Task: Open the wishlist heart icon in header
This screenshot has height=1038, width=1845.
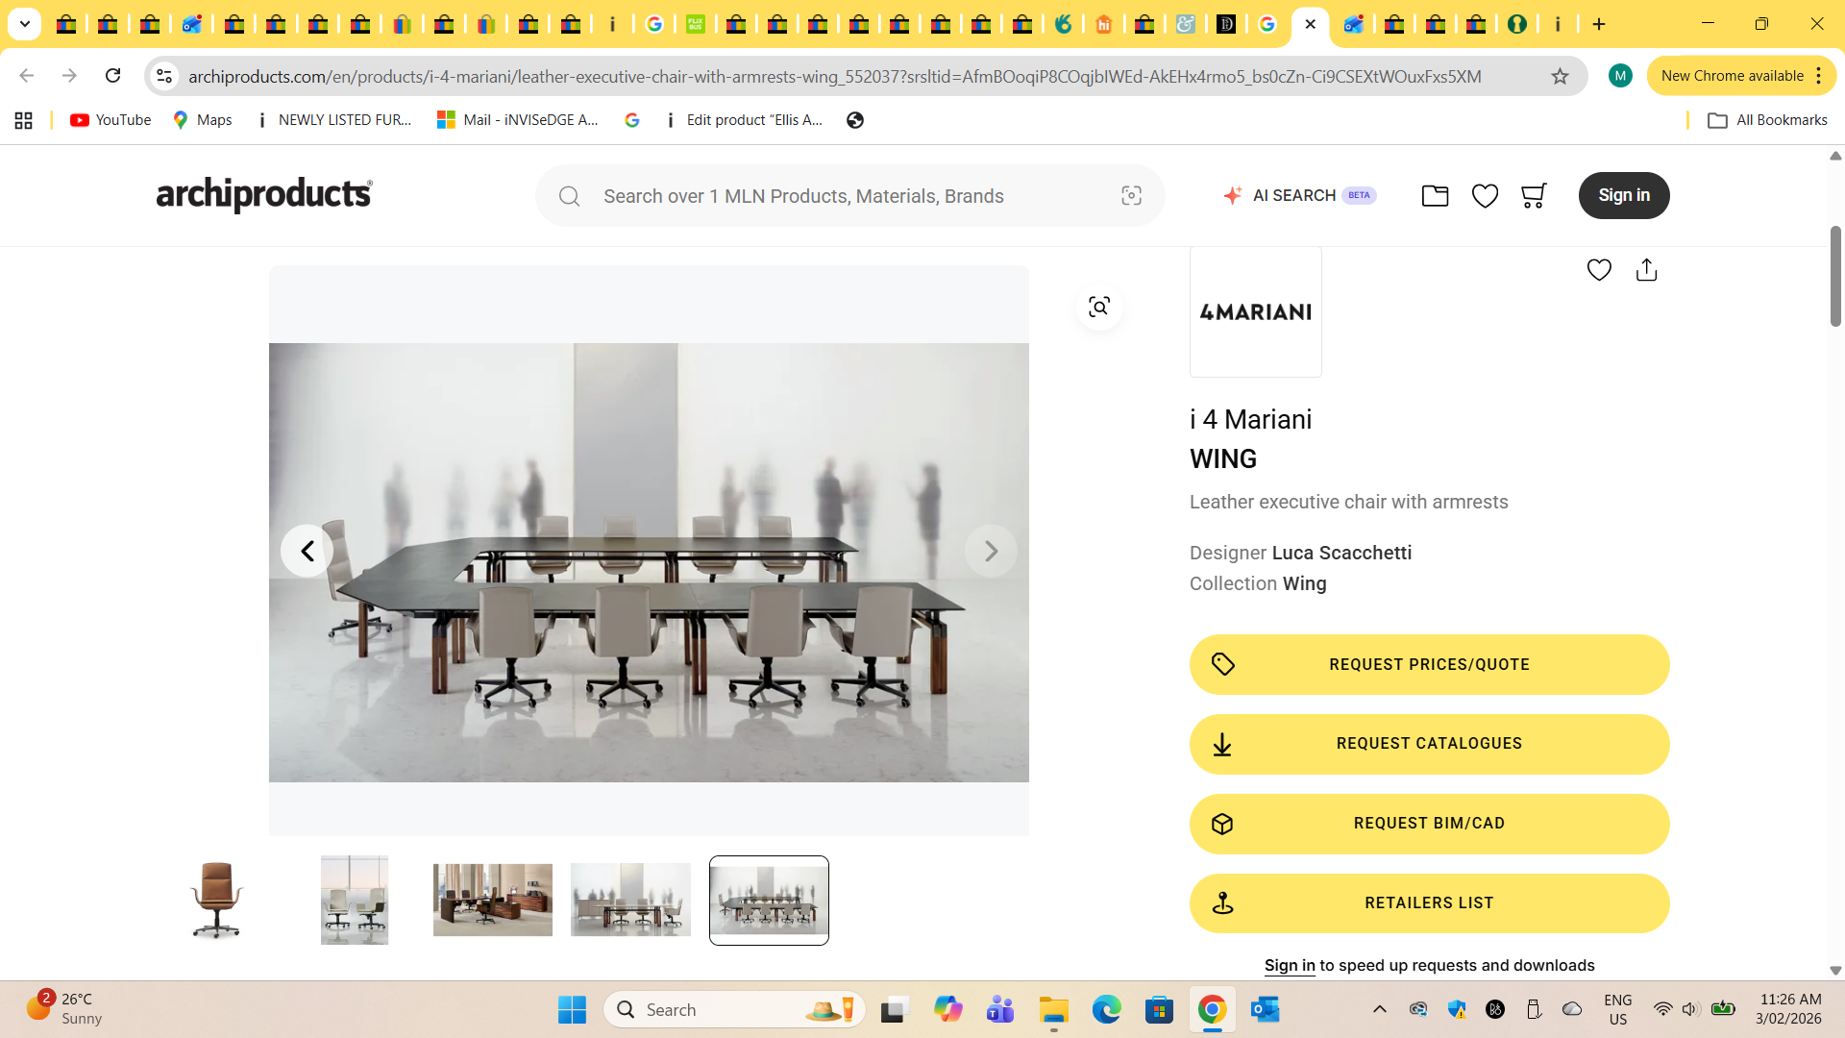Action: tap(1485, 196)
